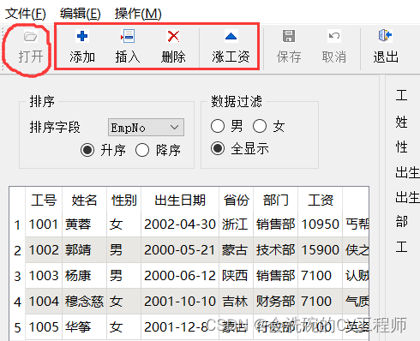Screen dimensions: 420x341
Task: Click employee number cell 1003
Action: click(44, 276)
